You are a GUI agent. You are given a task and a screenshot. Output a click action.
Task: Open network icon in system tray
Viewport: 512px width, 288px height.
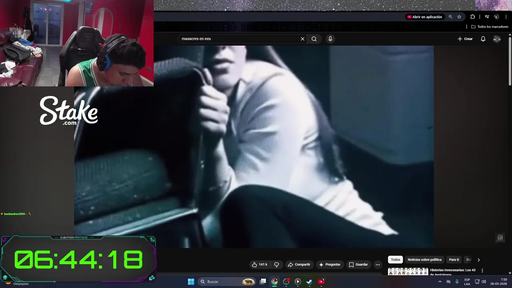pos(477,282)
